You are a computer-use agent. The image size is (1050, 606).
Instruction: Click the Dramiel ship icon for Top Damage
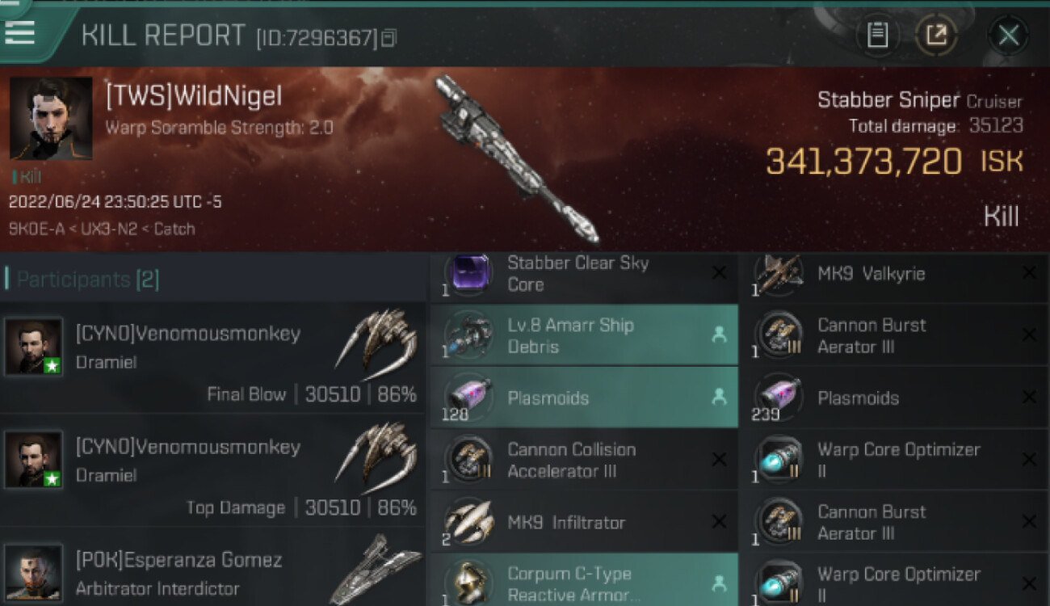(x=377, y=458)
